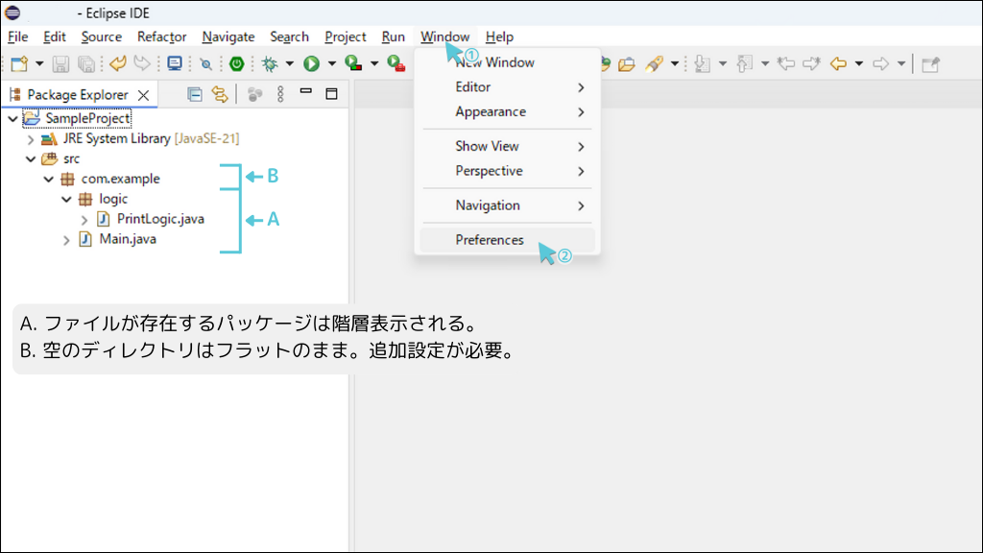Collapse the src folder node
The height and width of the screenshot is (553, 983).
pos(31,159)
